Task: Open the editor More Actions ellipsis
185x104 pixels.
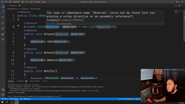Action: [x=182, y=5]
